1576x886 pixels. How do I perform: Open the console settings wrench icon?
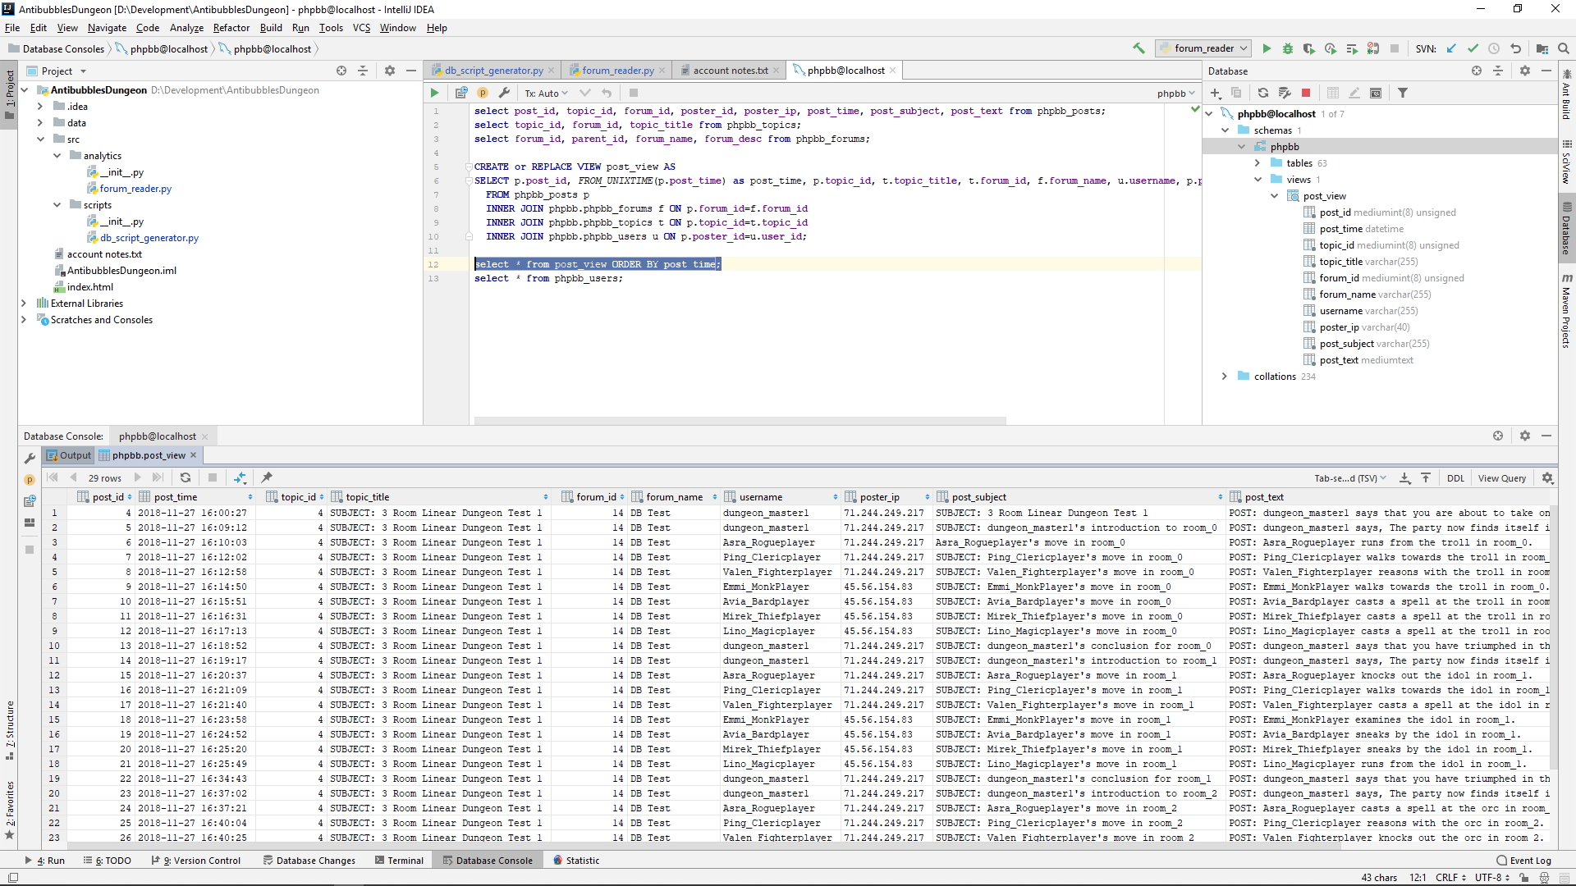click(504, 93)
